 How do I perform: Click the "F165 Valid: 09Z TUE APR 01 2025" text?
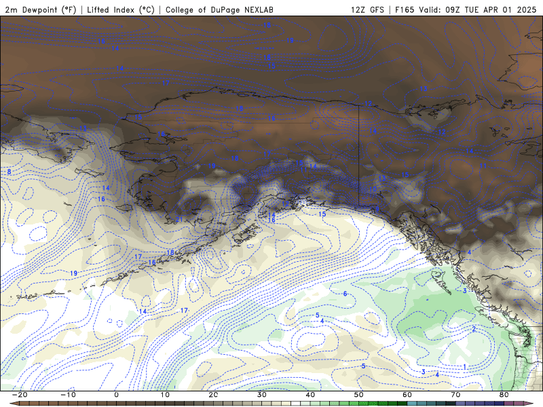pos(466,9)
